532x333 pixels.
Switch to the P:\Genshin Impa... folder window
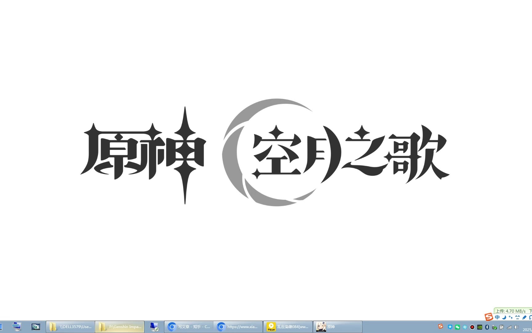[120, 327]
